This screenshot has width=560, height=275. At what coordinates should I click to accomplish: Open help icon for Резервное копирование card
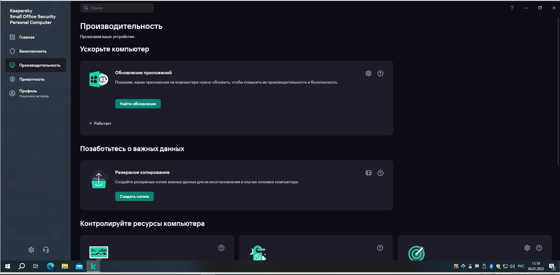coord(380,173)
